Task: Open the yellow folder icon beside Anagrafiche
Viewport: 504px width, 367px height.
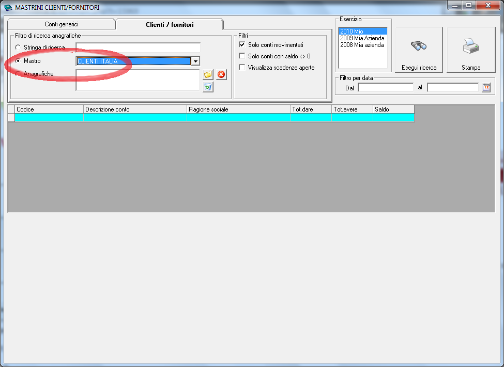Action: coord(208,74)
